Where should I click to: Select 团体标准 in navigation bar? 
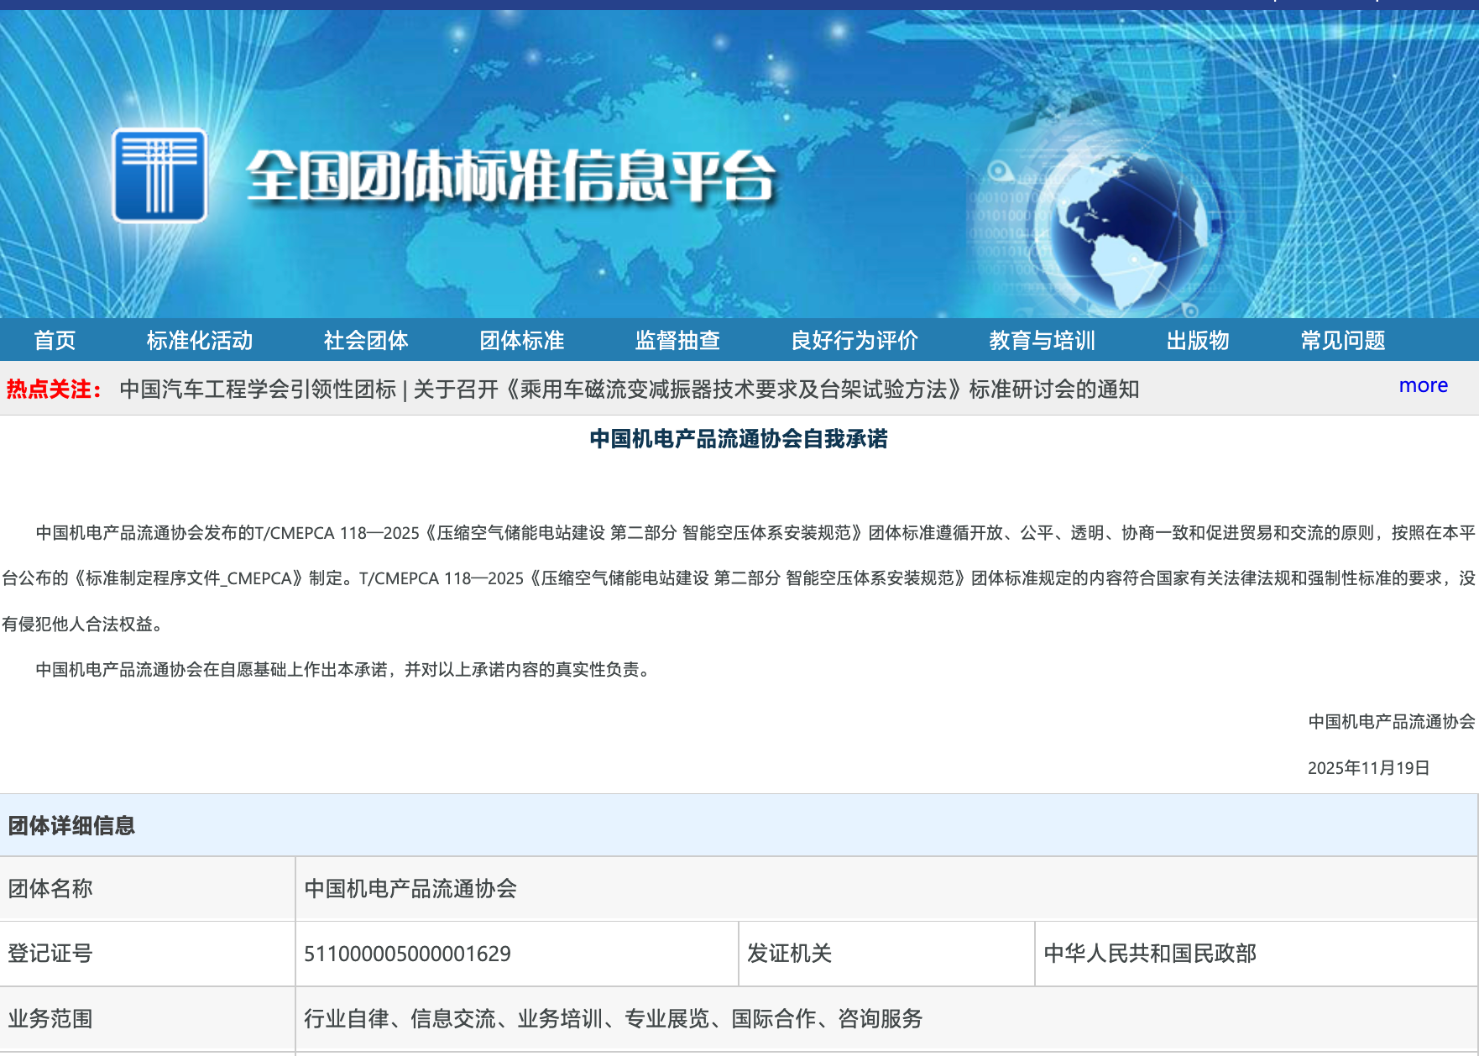[x=522, y=340]
